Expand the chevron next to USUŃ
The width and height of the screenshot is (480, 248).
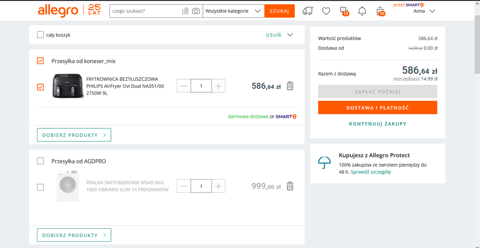coord(290,35)
